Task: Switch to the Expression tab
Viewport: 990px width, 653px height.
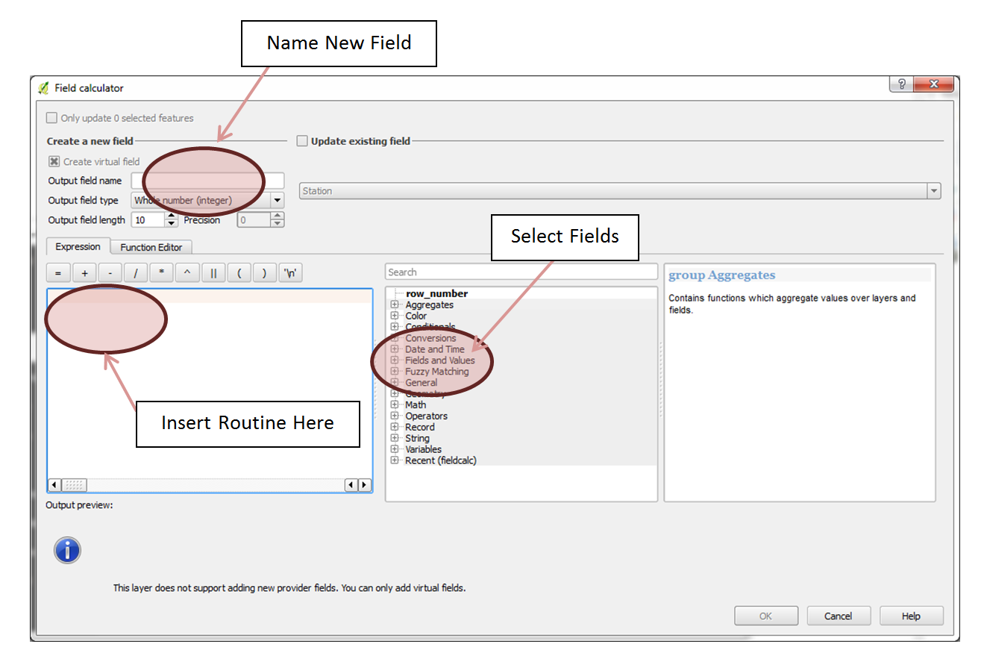Action: click(x=78, y=246)
